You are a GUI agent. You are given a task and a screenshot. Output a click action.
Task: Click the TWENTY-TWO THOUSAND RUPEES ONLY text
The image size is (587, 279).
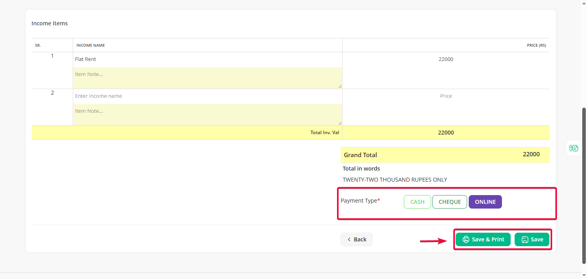pos(395,180)
